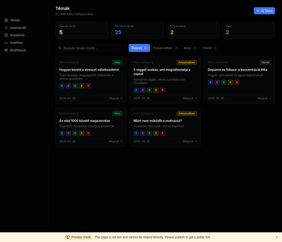Switch to the Folyamatban filter tab

pyautogui.click(x=165, y=48)
